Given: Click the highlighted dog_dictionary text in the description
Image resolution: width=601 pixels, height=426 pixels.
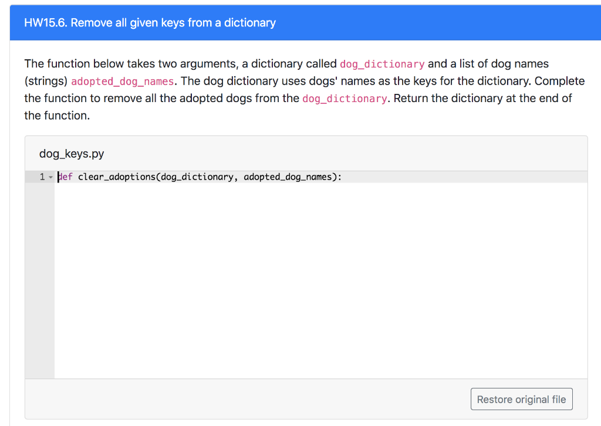Looking at the screenshot, I should [382, 64].
